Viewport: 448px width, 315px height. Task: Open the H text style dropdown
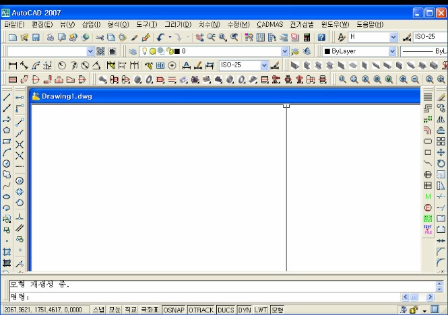click(x=393, y=37)
